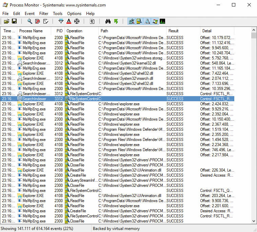Toggle Autoscroll toolbar icon
This screenshot has width=257, height=232.
(x=38, y=21)
